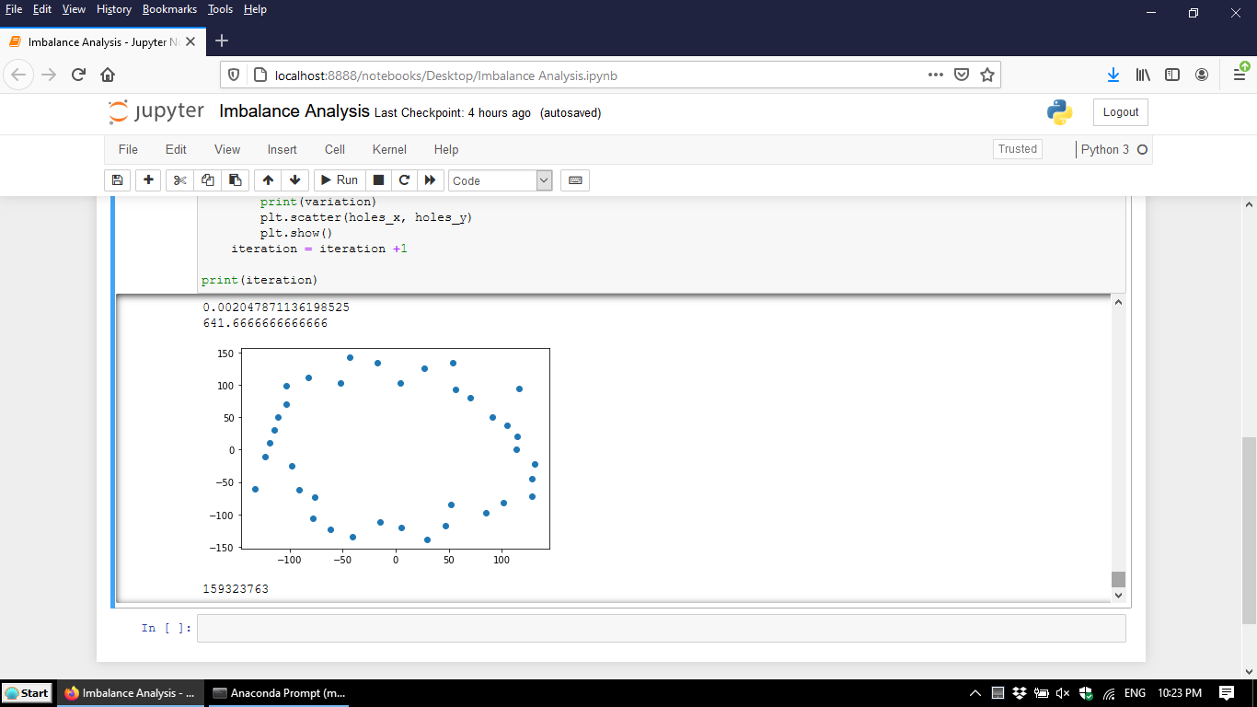Restart the kernel icon

click(x=404, y=180)
